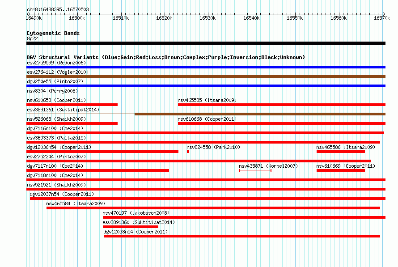Select the red dgv7118n100 loss bar

(206, 180)
